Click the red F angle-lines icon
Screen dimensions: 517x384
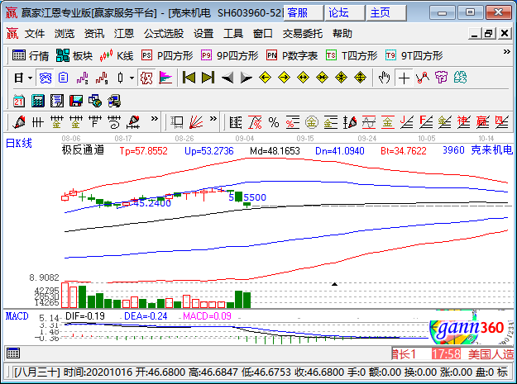426,122
